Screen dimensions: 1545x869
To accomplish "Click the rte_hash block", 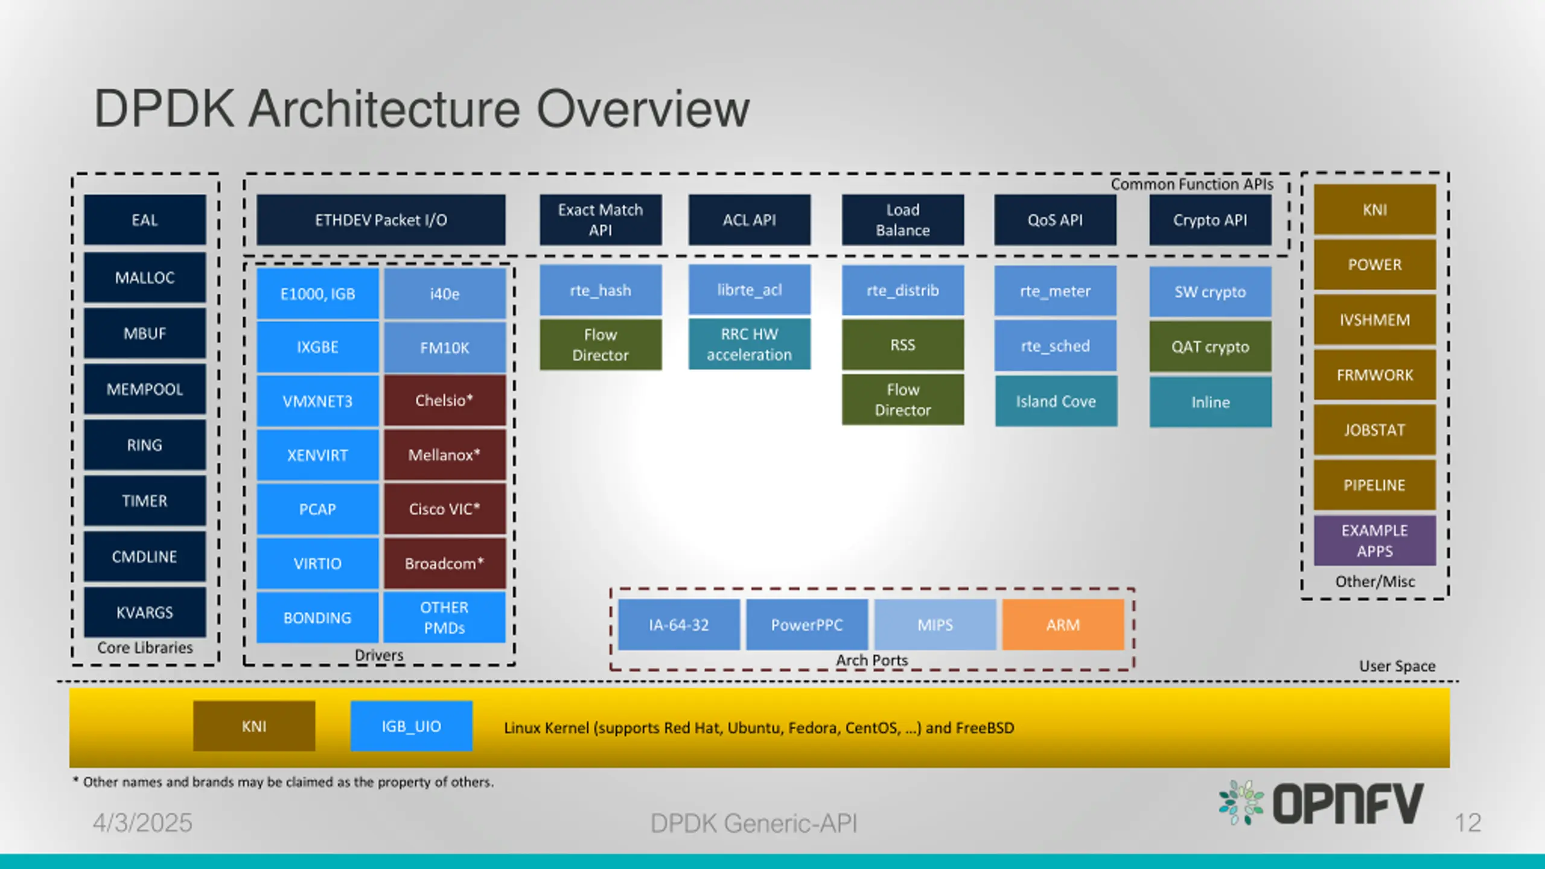I will (x=600, y=290).
